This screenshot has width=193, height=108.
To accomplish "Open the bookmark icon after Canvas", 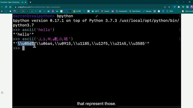I will (x=112, y=11).
